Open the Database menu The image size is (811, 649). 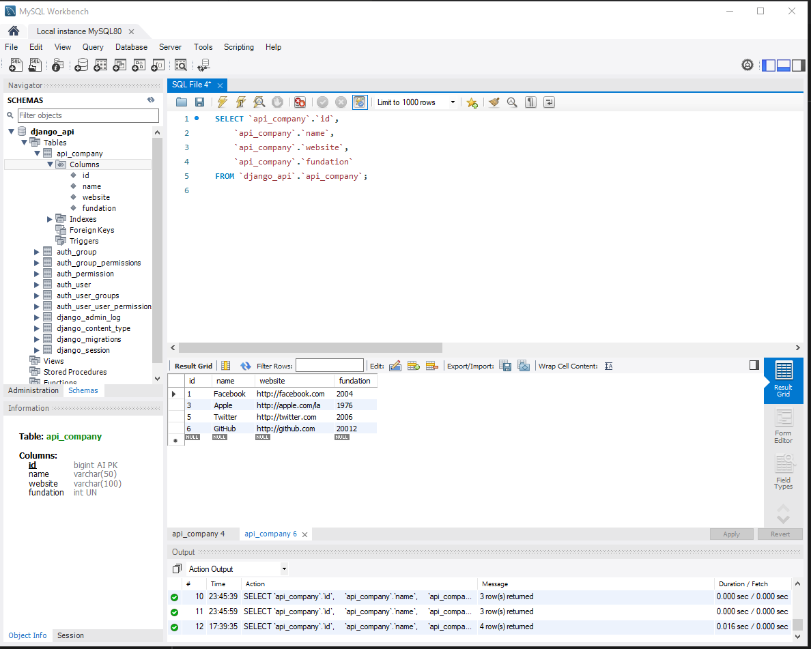coord(131,47)
